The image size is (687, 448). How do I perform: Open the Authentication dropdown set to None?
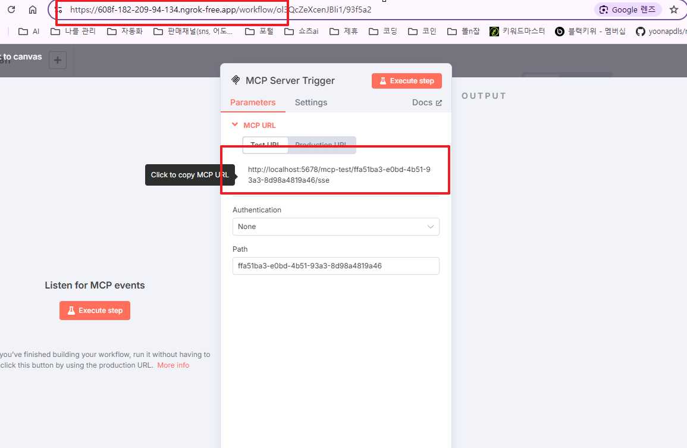(x=335, y=227)
